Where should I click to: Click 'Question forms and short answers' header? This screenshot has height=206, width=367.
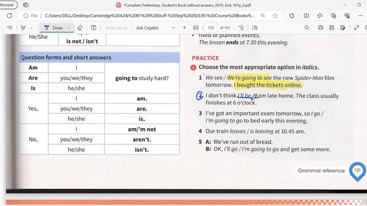click(99, 57)
